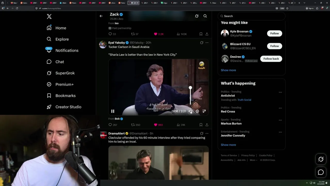
Task: Open more menu on DramaAlert post
Action: click(x=207, y=134)
